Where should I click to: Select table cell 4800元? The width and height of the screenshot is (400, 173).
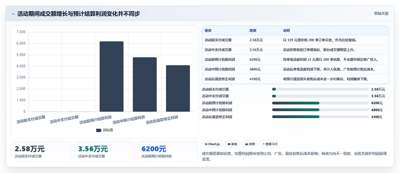point(255,69)
